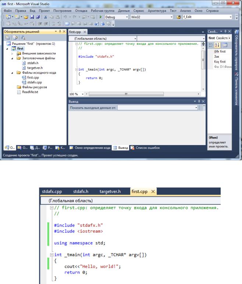The height and width of the screenshot is (284, 242).
Task: Click the Uncomment Selection icon
Action: pyautogui.click(x=59, y=24)
